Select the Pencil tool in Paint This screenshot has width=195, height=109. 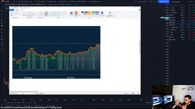pos(39,13)
